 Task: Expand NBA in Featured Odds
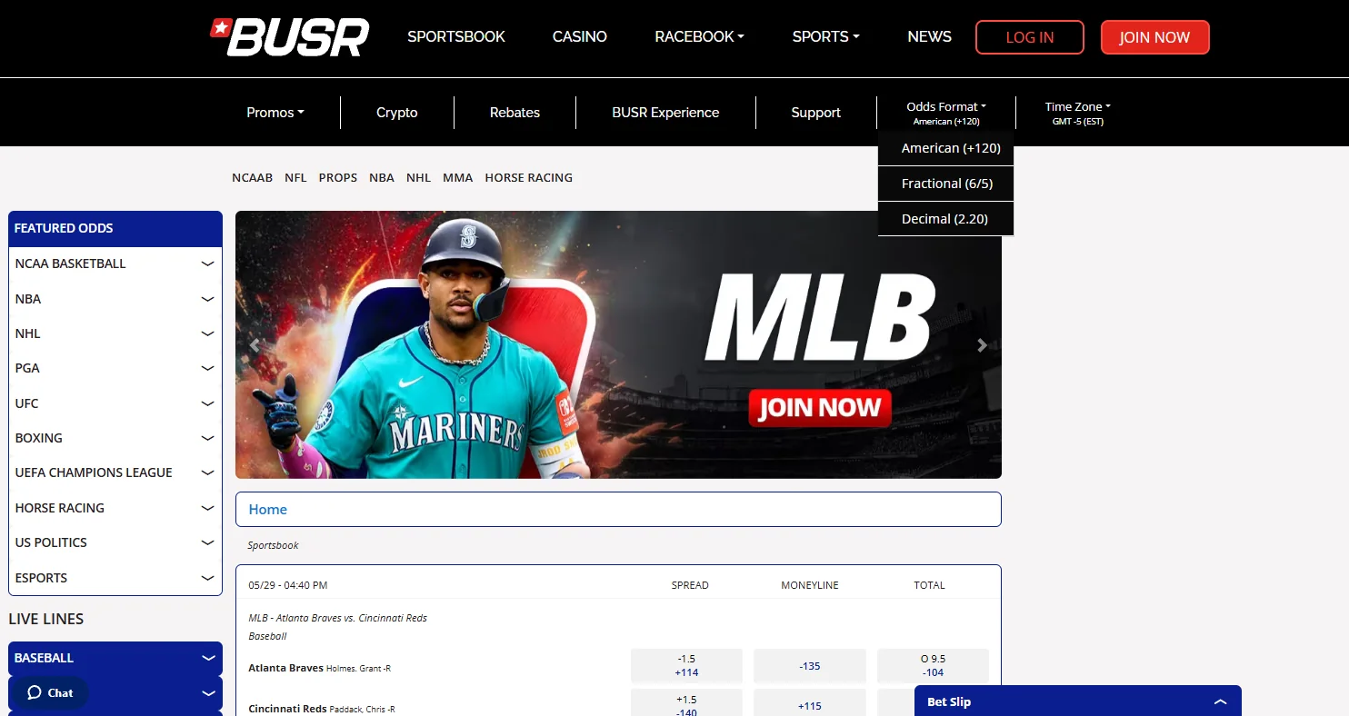click(115, 299)
